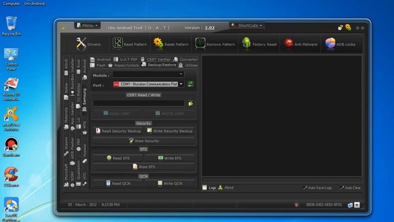Click Read Security Backup button
The image size is (394, 222).
(x=118, y=131)
